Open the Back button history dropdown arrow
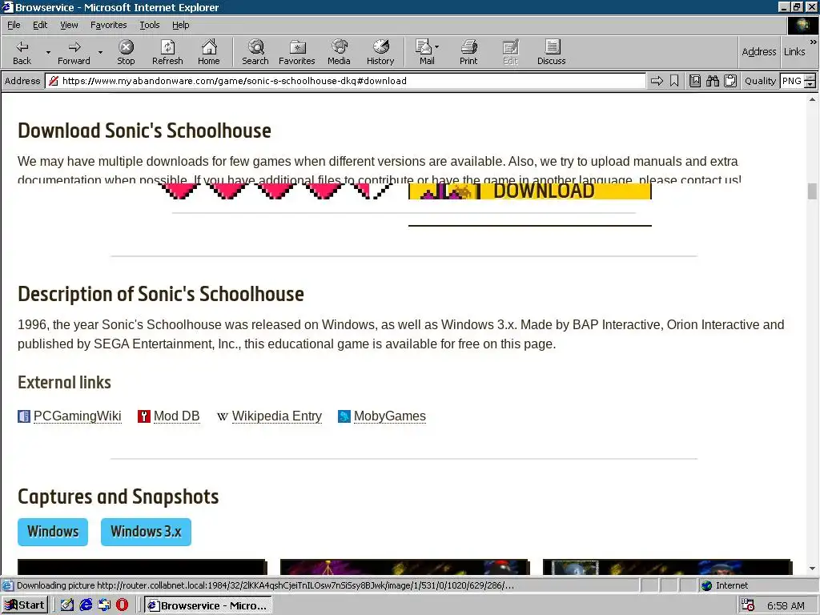The image size is (820, 615). click(48, 52)
